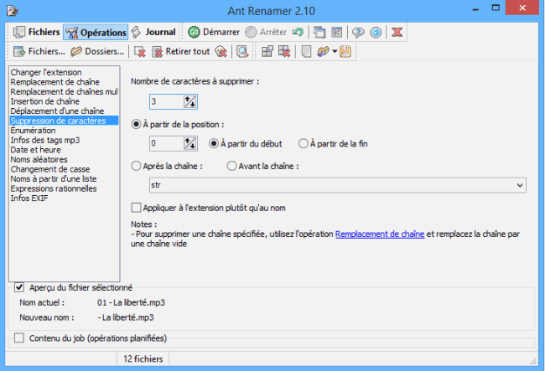Open the Remplacement de chaîne link

click(380, 234)
